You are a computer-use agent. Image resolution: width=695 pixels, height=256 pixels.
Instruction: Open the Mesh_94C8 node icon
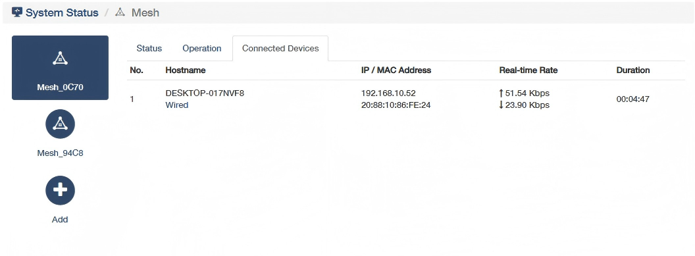coord(61,124)
